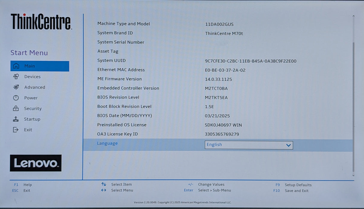The width and height of the screenshot is (364, 209).
Task: Click the SDK0J40697 WIN license value
Action: [x=223, y=125]
